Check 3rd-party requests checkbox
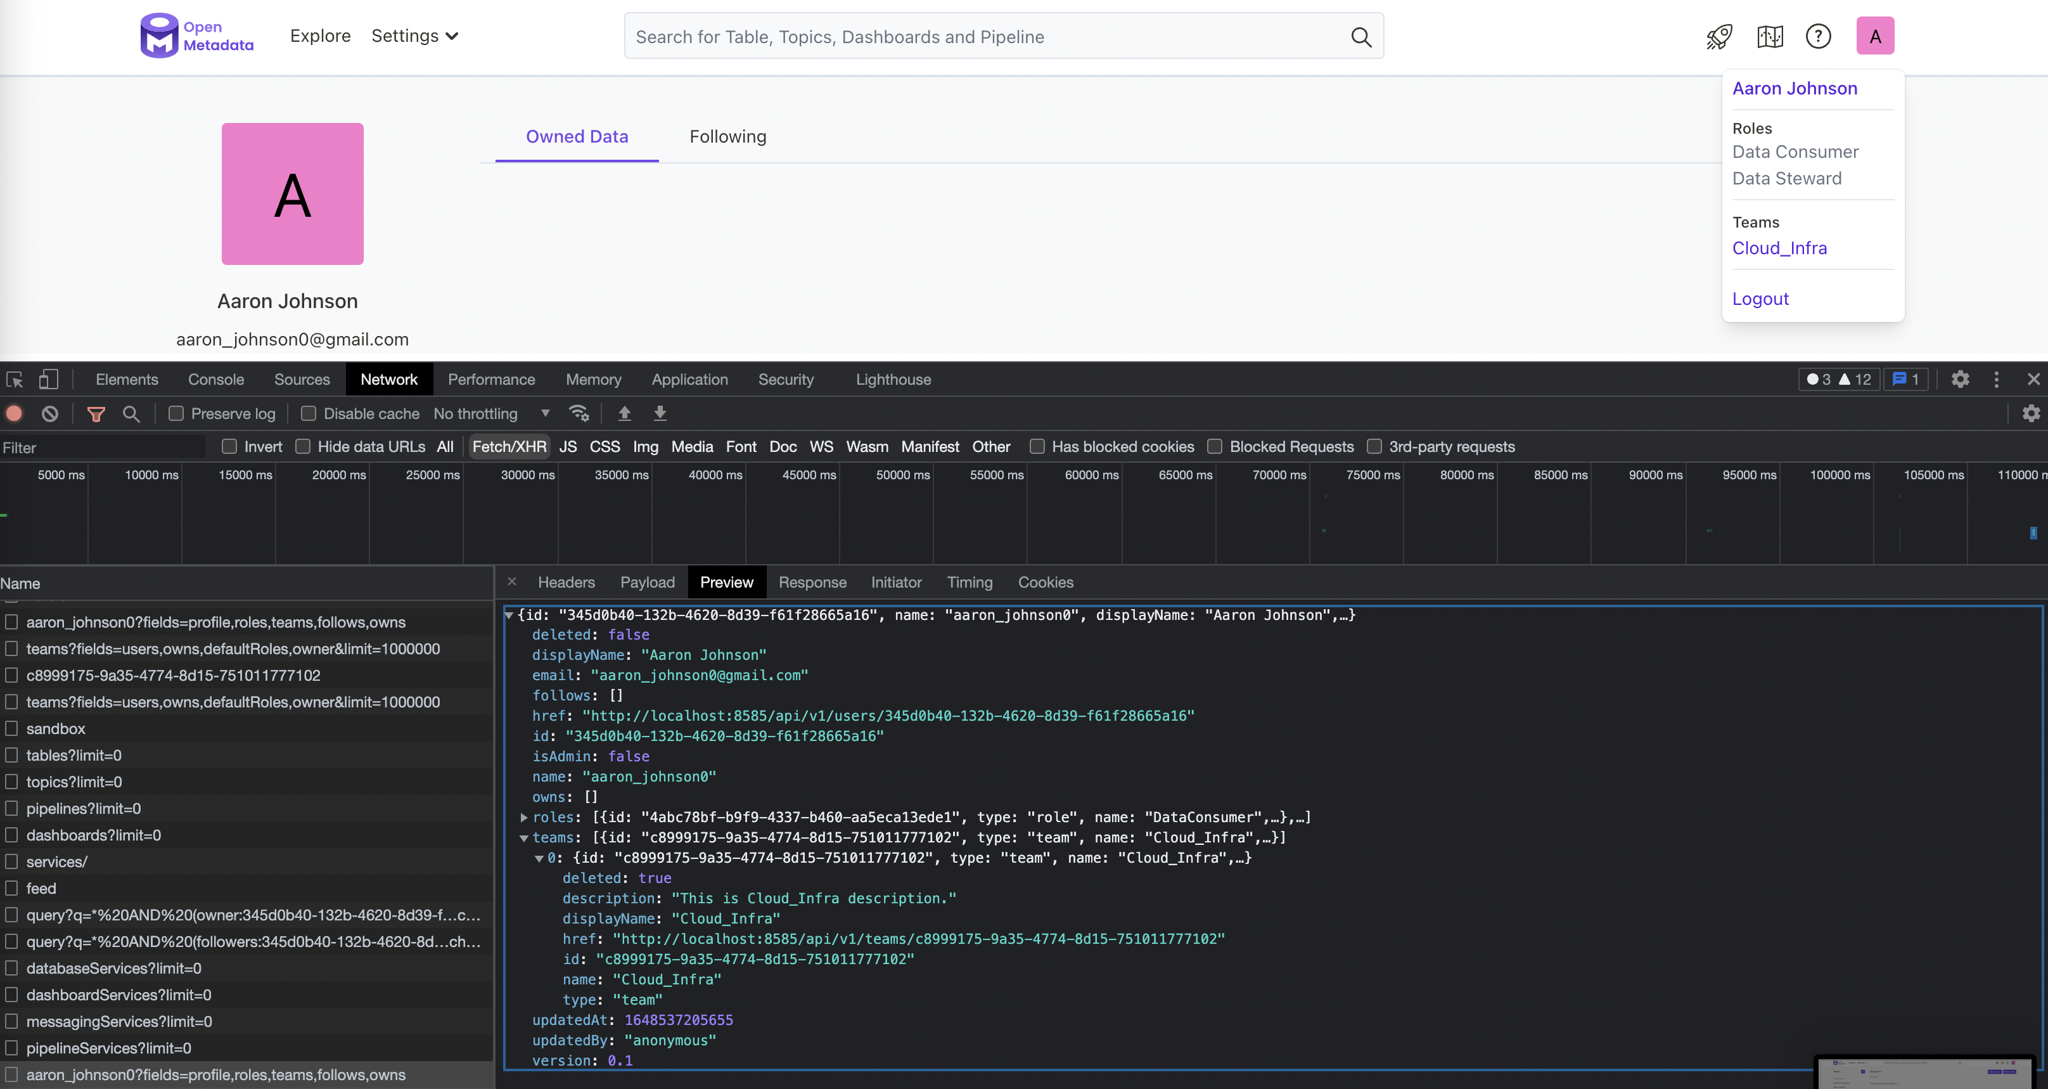 pyautogui.click(x=1374, y=446)
